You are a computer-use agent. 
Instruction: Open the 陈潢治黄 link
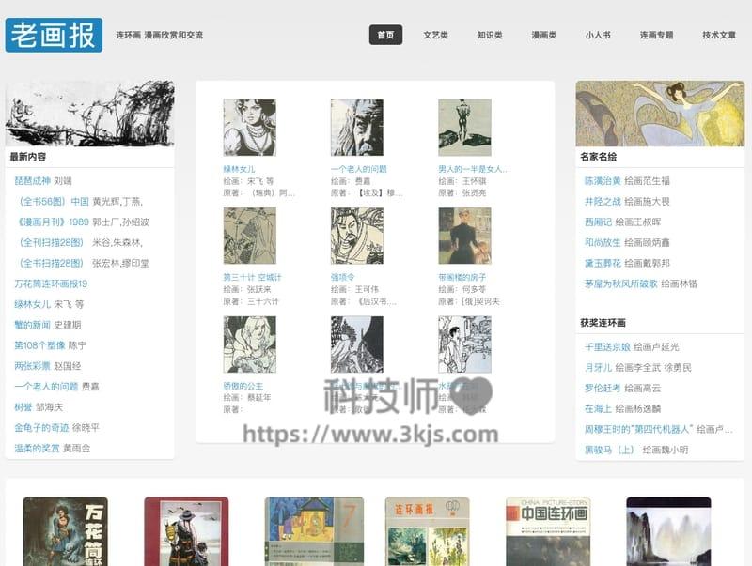pyautogui.click(x=603, y=181)
